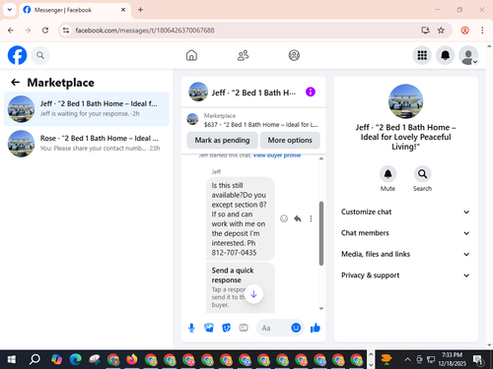Launch Firefox from taskbar
The image size is (493, 369).
click(x=132, y=360)
